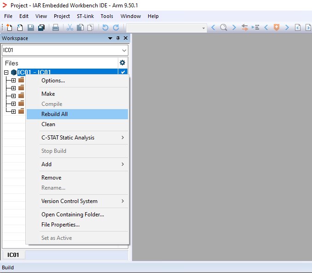Image resolution: width=312 pixels, height=273 pixels.
Task: Select Options... in context menu
Action: [x=77, y=81]
